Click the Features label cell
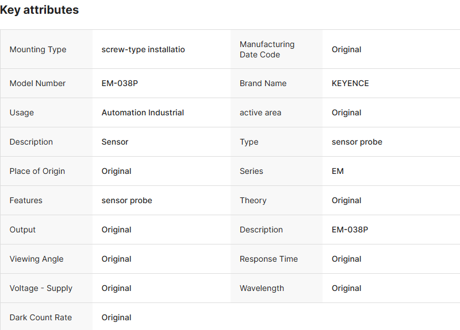The image size is (460, 330). (x=26, y=200)
